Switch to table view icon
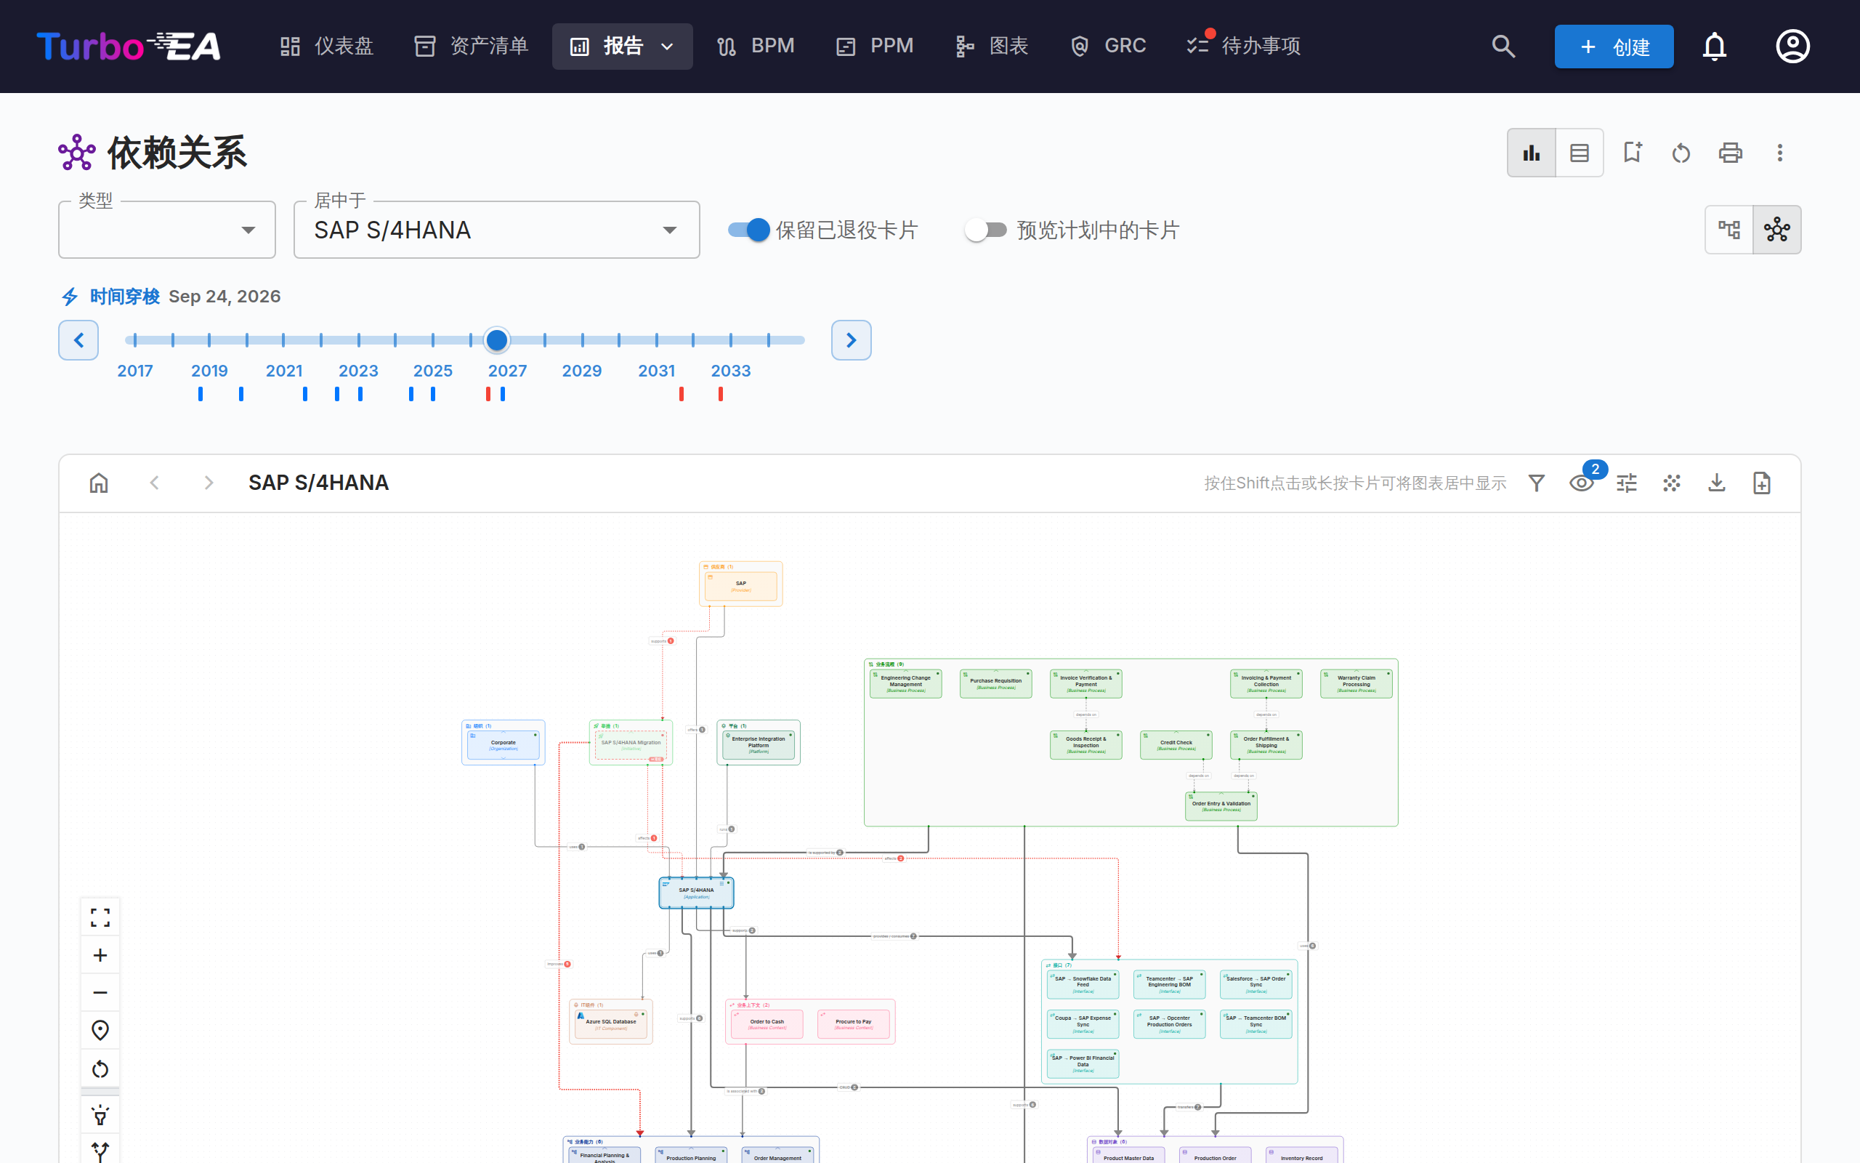Viewport: 1860px width, 1163px height. [1580, 153]
